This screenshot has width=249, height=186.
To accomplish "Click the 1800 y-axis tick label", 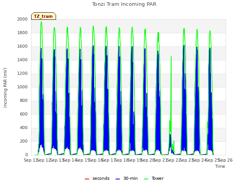I will (23, 33).
